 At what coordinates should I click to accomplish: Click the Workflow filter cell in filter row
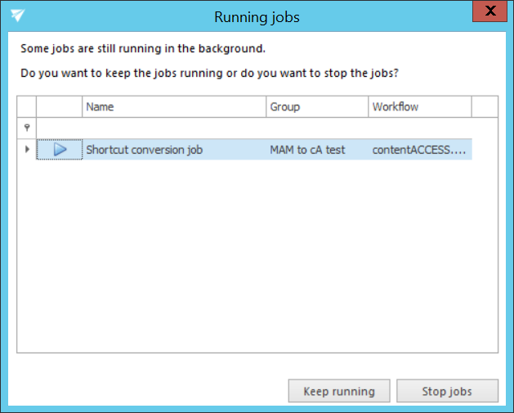pyautogui.click(x=419, y=128)
